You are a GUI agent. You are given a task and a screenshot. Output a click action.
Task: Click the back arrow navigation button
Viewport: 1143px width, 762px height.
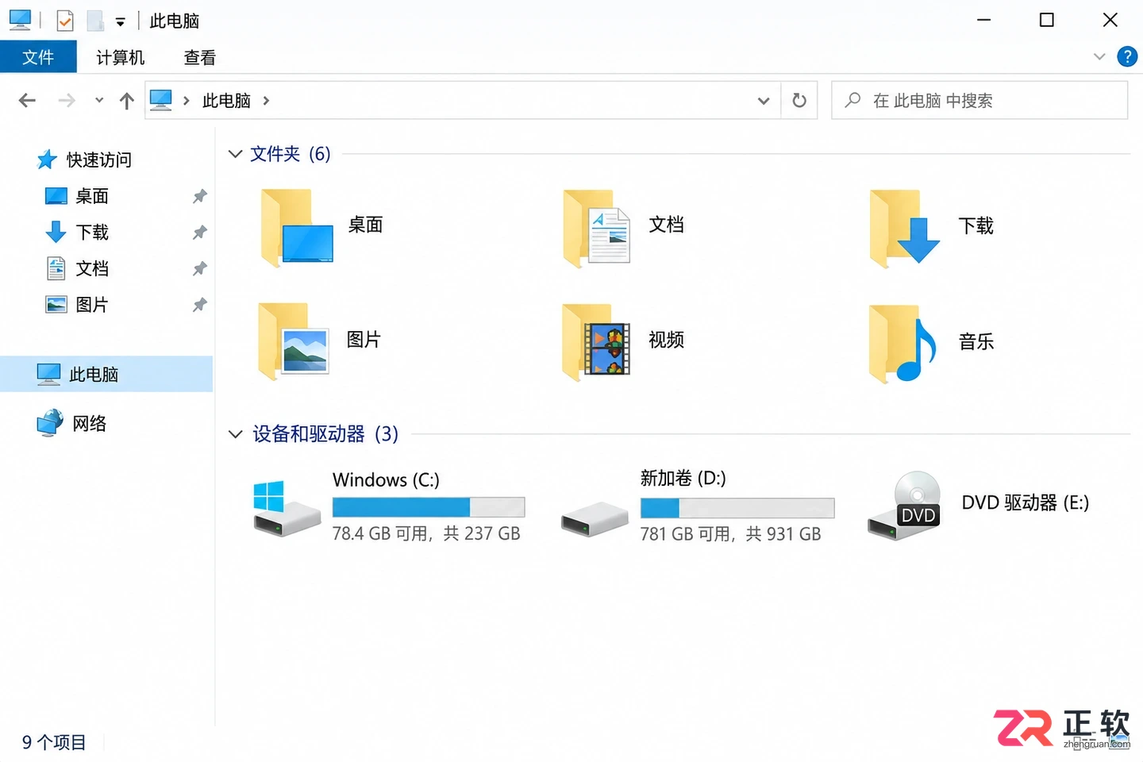[x=27, y=101]
